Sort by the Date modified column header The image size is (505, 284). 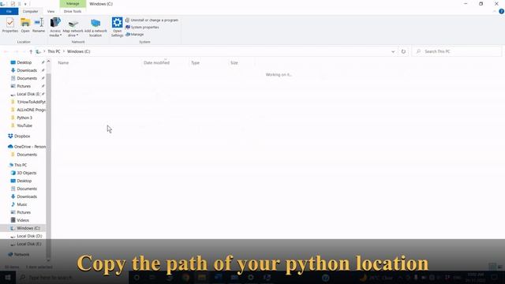(156, 63)
